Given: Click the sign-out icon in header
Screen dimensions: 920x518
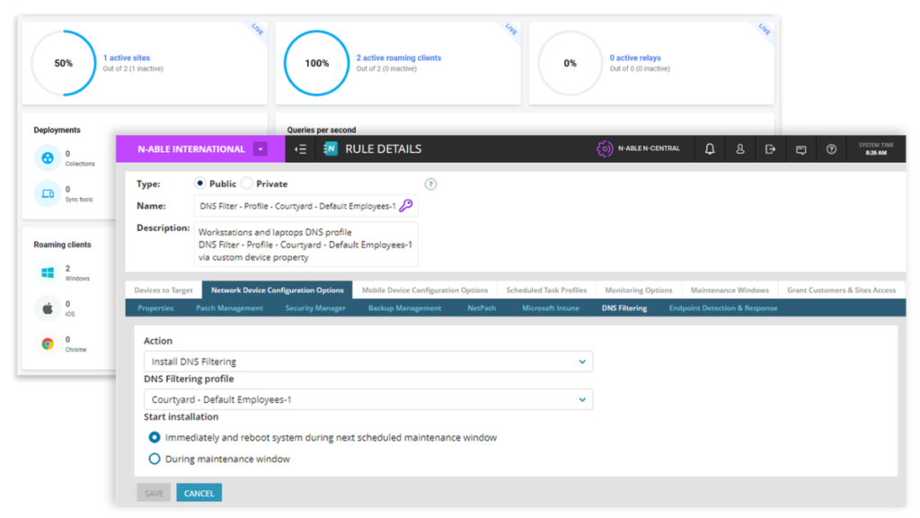Looking at the screenshot, I should point(770,149).
